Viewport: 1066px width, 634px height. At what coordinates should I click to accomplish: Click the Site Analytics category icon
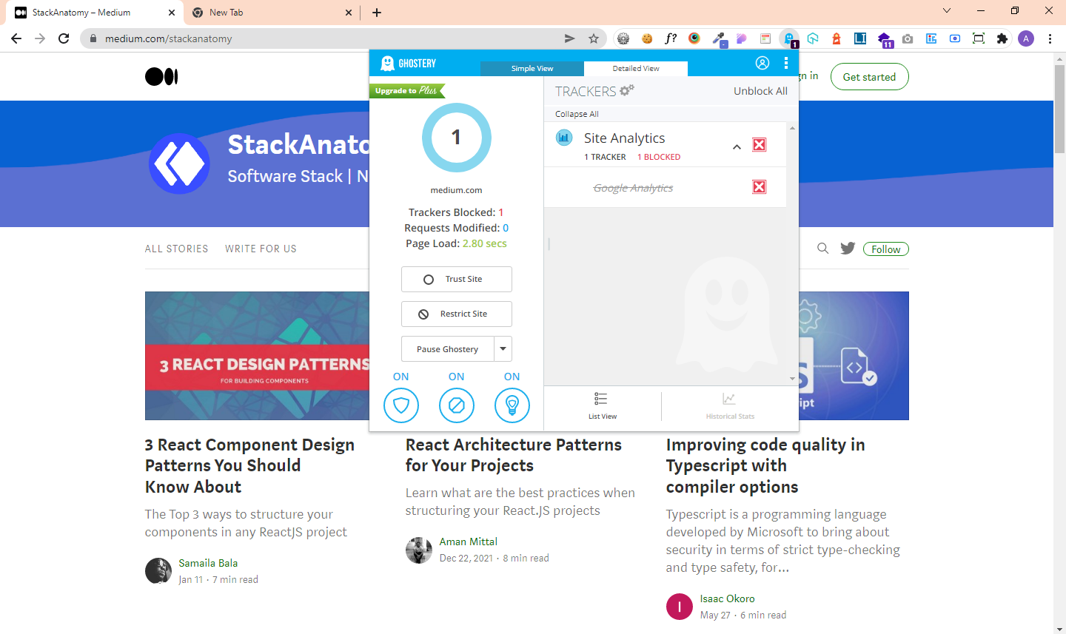(x=564, y=137)
